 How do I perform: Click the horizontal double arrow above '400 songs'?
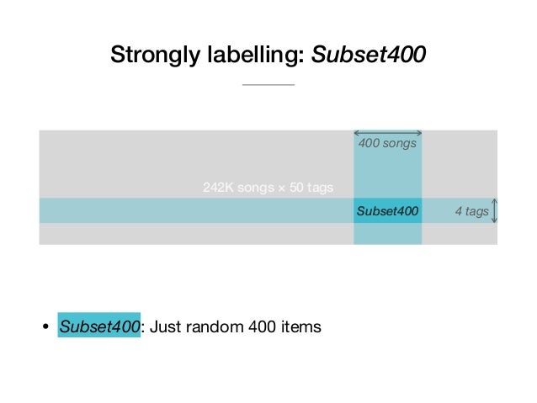pos(388,133)
